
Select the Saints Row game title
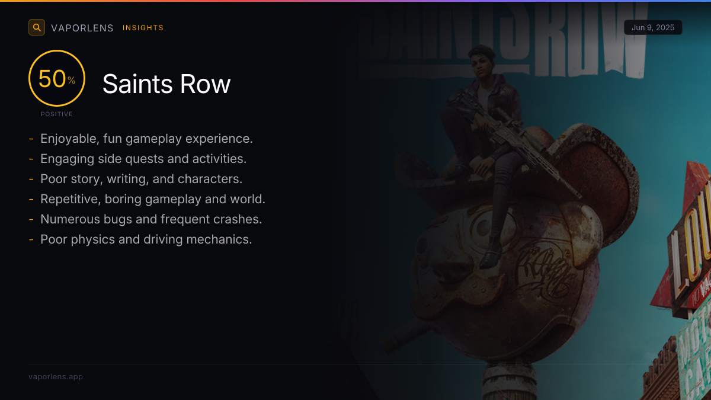(166, 84)
